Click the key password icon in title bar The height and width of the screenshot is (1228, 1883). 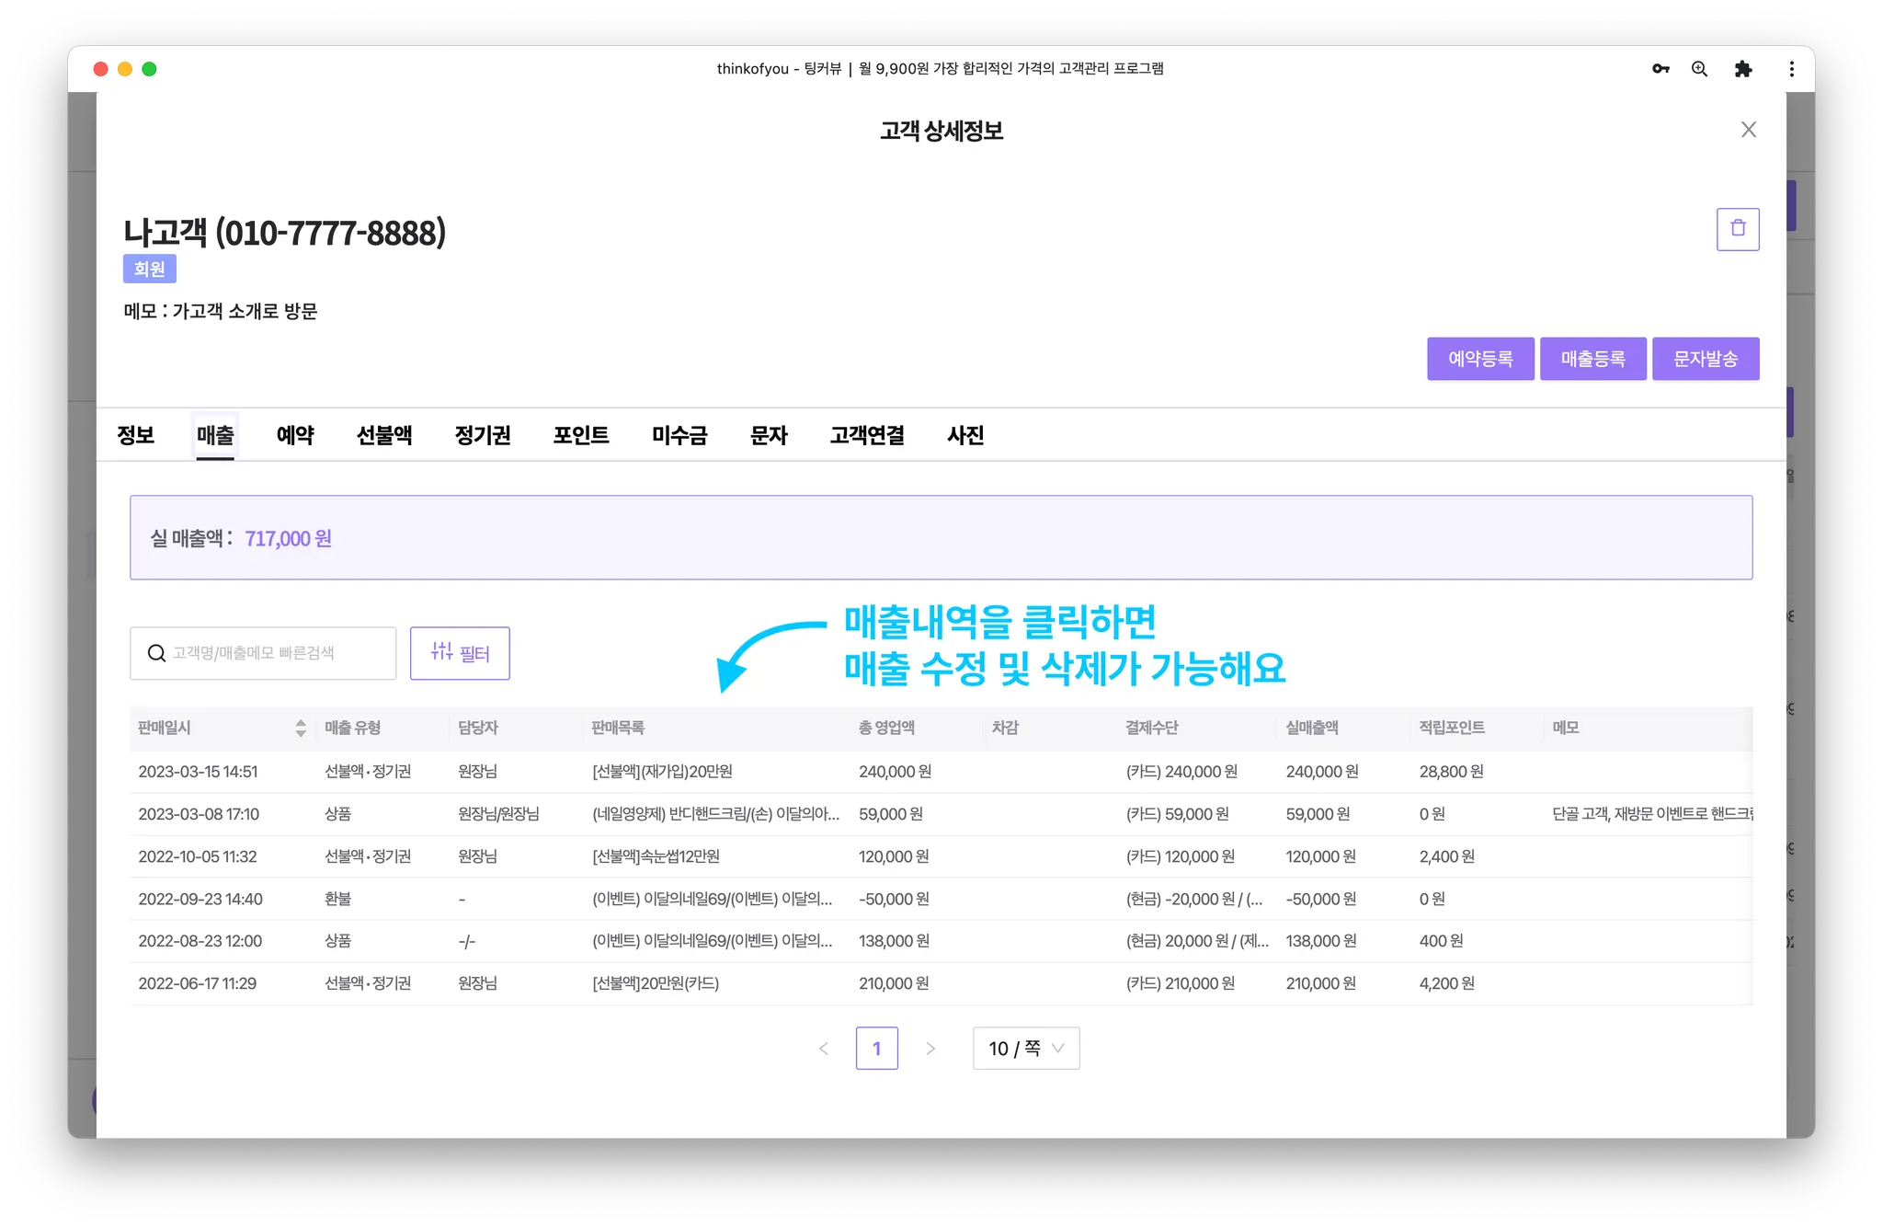pyautogui.click(x=1660, y=69)
